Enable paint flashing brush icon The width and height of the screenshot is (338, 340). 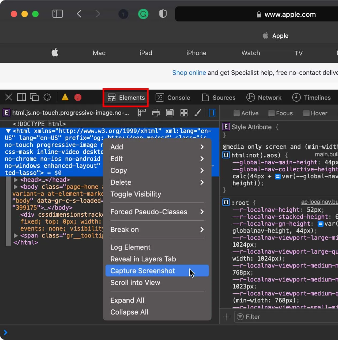(198, 113)
